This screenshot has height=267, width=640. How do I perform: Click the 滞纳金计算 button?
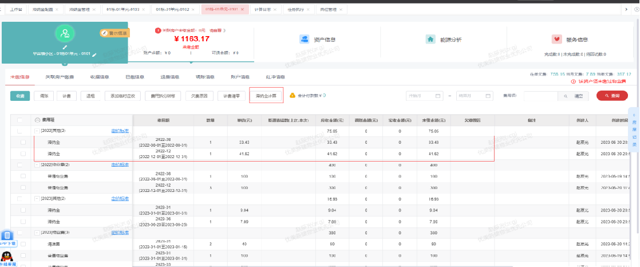tap(266, 96)
